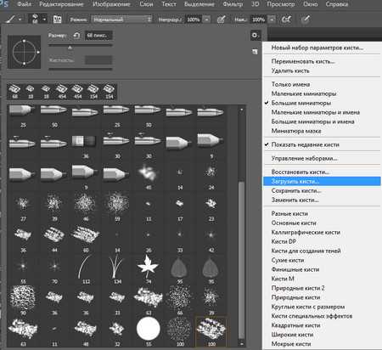Click the flow 100% field after Наж.

[259, 20]
